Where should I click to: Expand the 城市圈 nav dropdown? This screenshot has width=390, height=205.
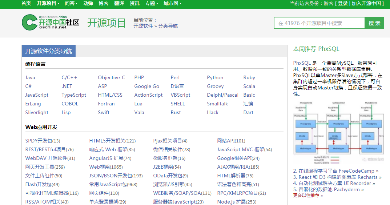coord(172,3)
